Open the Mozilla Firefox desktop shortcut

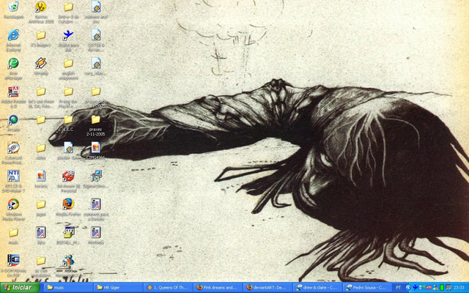68,204
